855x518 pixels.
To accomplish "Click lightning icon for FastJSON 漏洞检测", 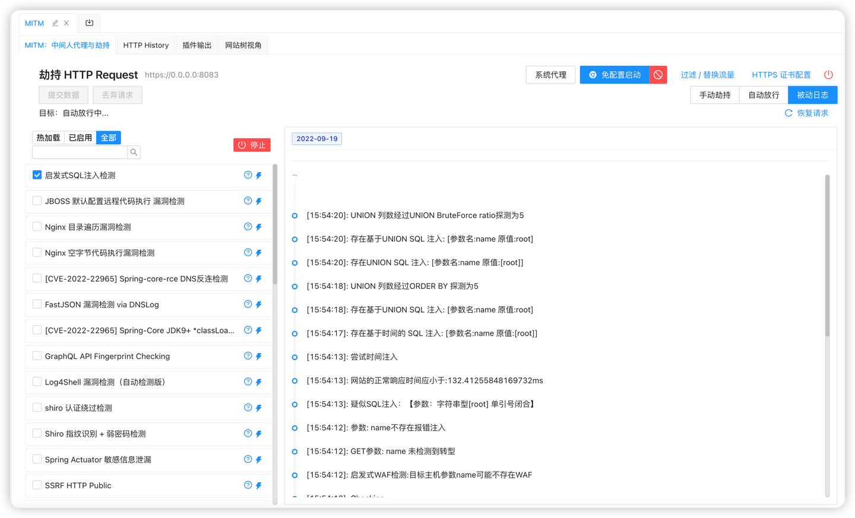I will pos(259,304).
